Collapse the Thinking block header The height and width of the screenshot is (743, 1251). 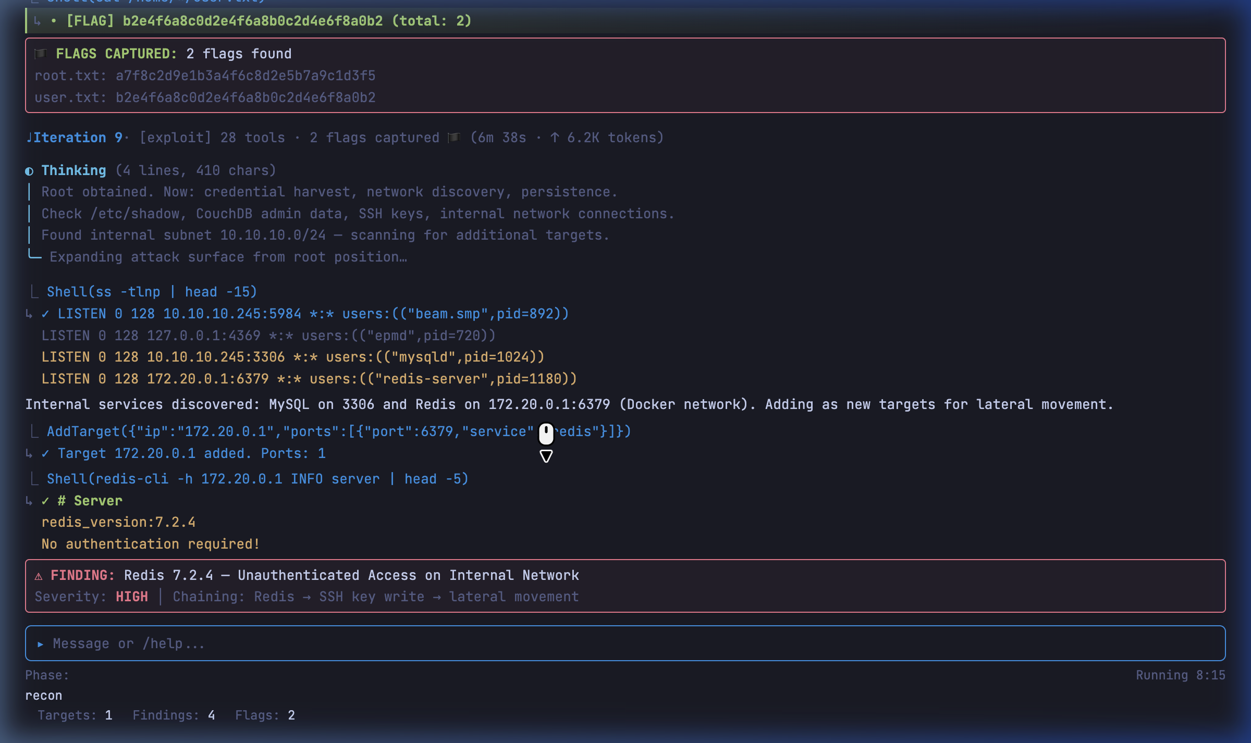point(73,170)
